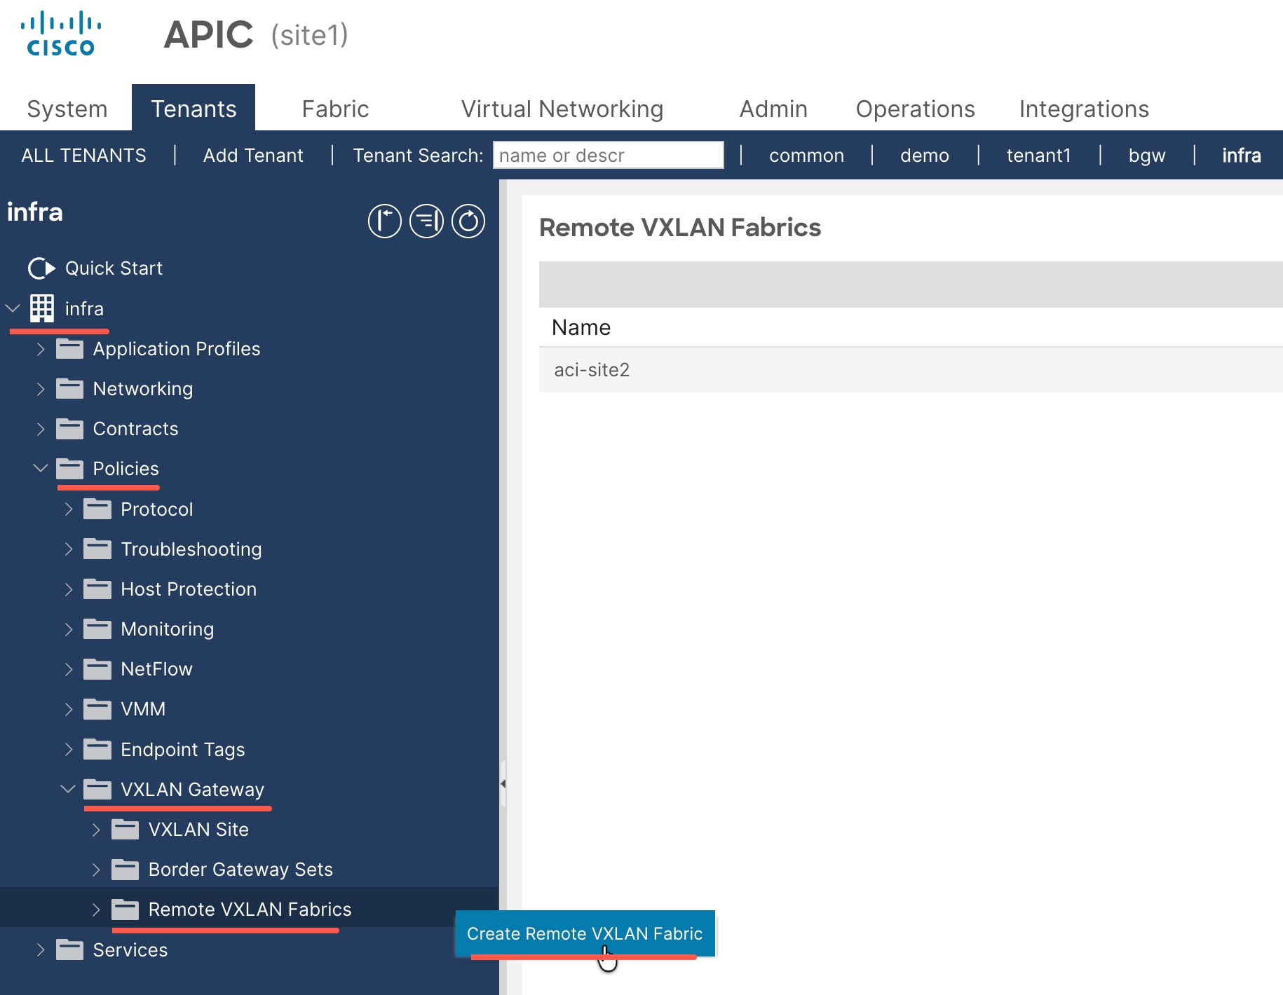Choose Create Remote VXLAN Fabric menu item
The width and height of the screenshot is (1283, 995).
click(x=585, y=933)
